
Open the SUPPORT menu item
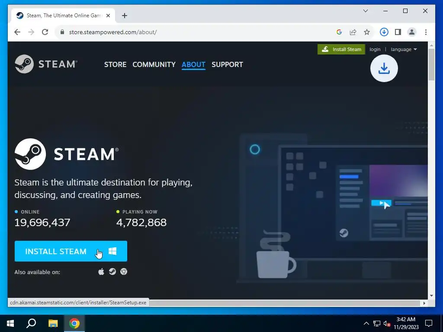[x=227, y=65]
